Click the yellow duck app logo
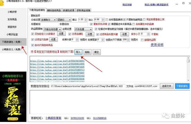191x124 pixels. click(2, 3)
